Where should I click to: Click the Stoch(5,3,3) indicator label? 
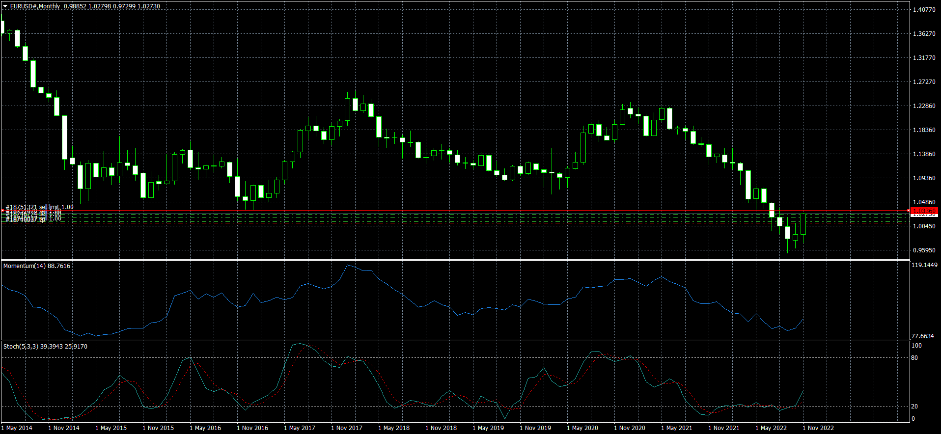point(45,347)
